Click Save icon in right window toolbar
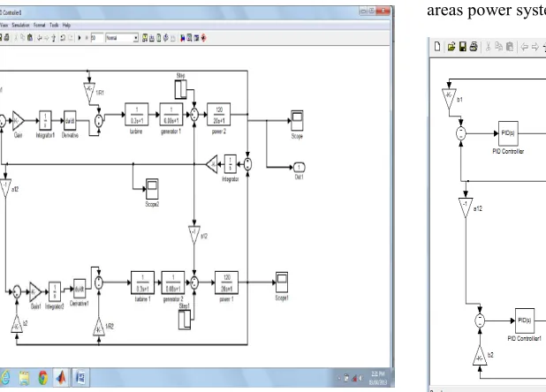 tap(463, 47)
